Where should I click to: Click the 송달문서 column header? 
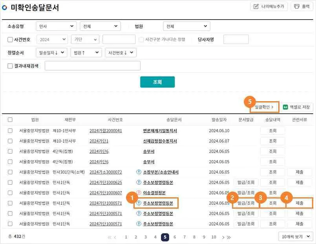point(174,120)
